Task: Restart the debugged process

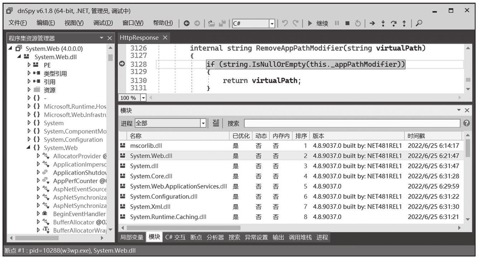Action: coord(358,23)
